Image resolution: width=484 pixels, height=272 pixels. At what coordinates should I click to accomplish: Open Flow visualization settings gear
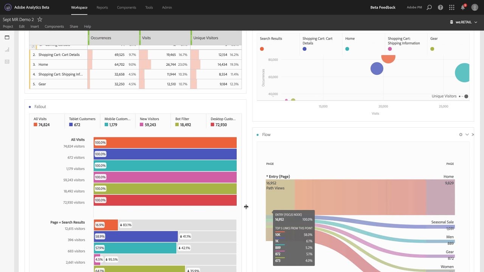pyautogui.click(x=461, y=134)
